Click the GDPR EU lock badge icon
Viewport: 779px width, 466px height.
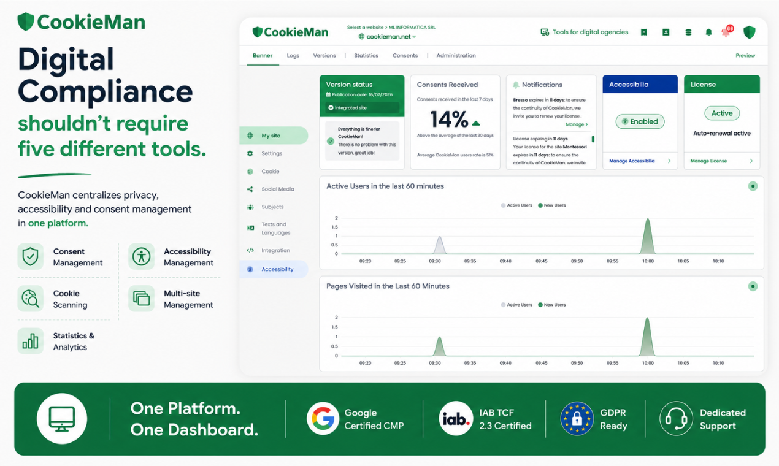pyautogui.click(x=577, y=419)
